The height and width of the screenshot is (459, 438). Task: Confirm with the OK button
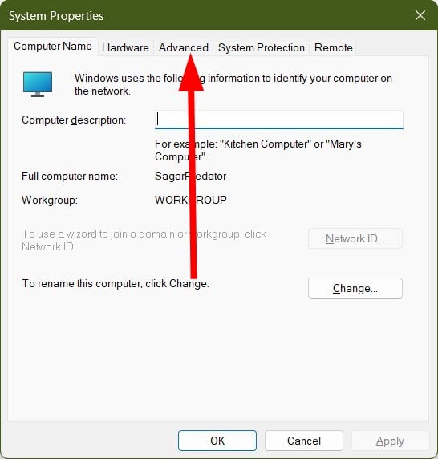(x=217, y=441)
